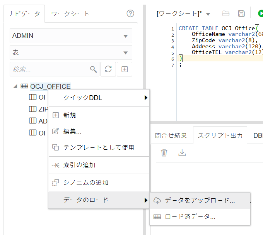This screenshot has width=263, height=235.
Task: Click the OfficeTEL code line
Action: pyautogui.click(x=227, y=52)
